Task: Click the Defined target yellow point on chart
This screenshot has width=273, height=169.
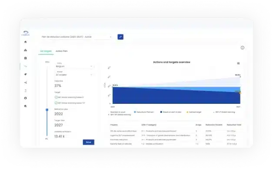Action: pos(240,93)
